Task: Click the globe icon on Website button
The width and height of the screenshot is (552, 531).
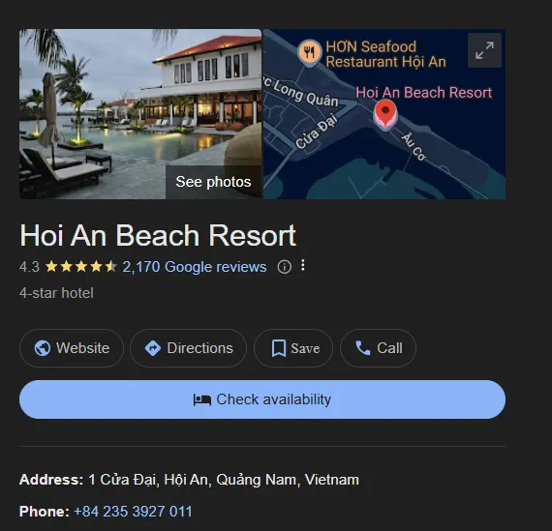Action: (x=43, y=348)
